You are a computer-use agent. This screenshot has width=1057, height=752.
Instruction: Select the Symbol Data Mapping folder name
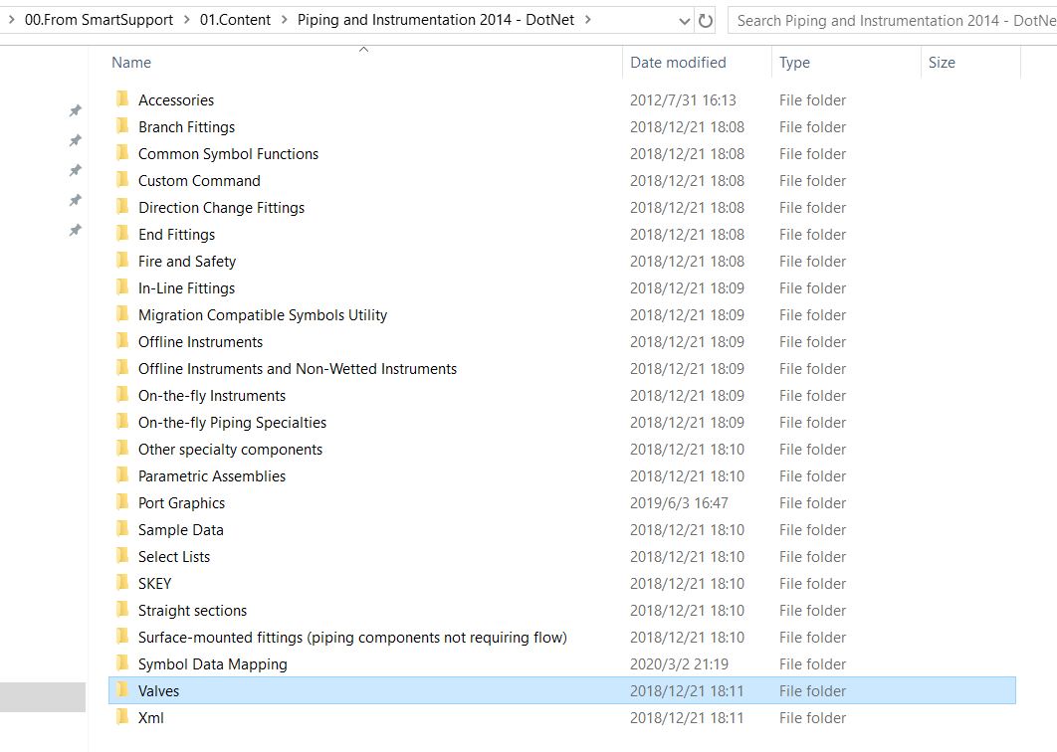[212, 664]
